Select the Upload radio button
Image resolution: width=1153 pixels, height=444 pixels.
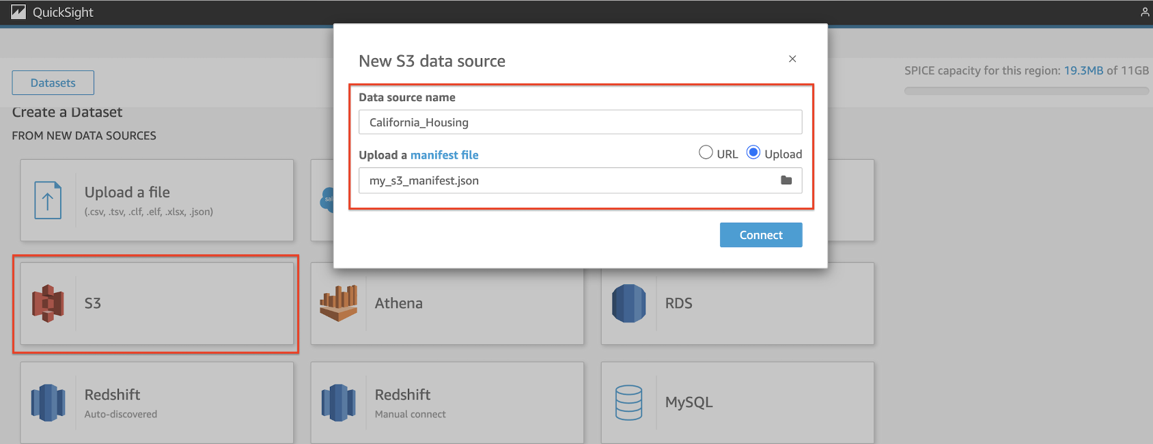tap(753, 152)
